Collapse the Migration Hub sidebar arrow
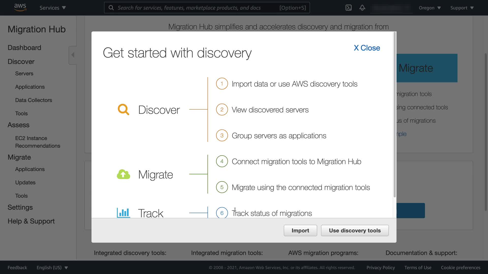Viewport: 488px width, 274px height. 73,55
